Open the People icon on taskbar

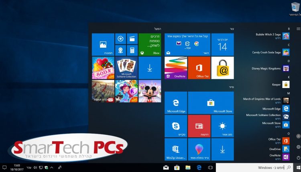coord(60,168)
